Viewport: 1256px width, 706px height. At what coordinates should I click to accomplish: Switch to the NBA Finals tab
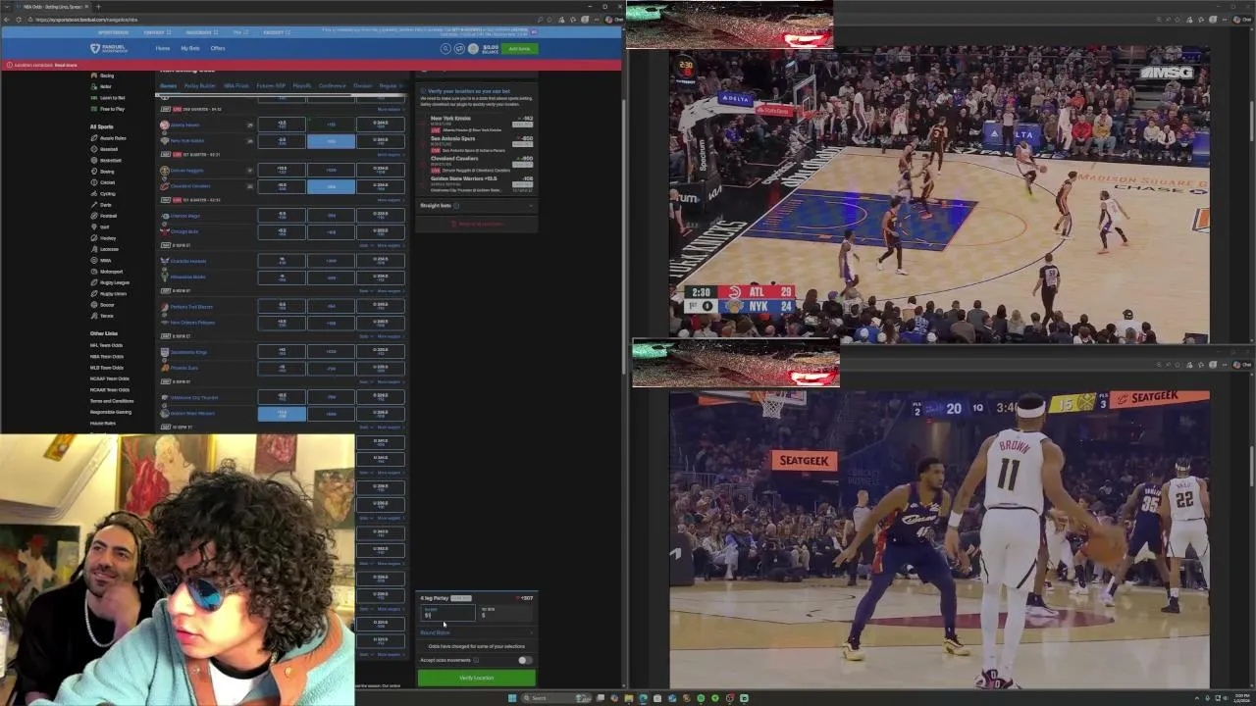pos(235,86)
